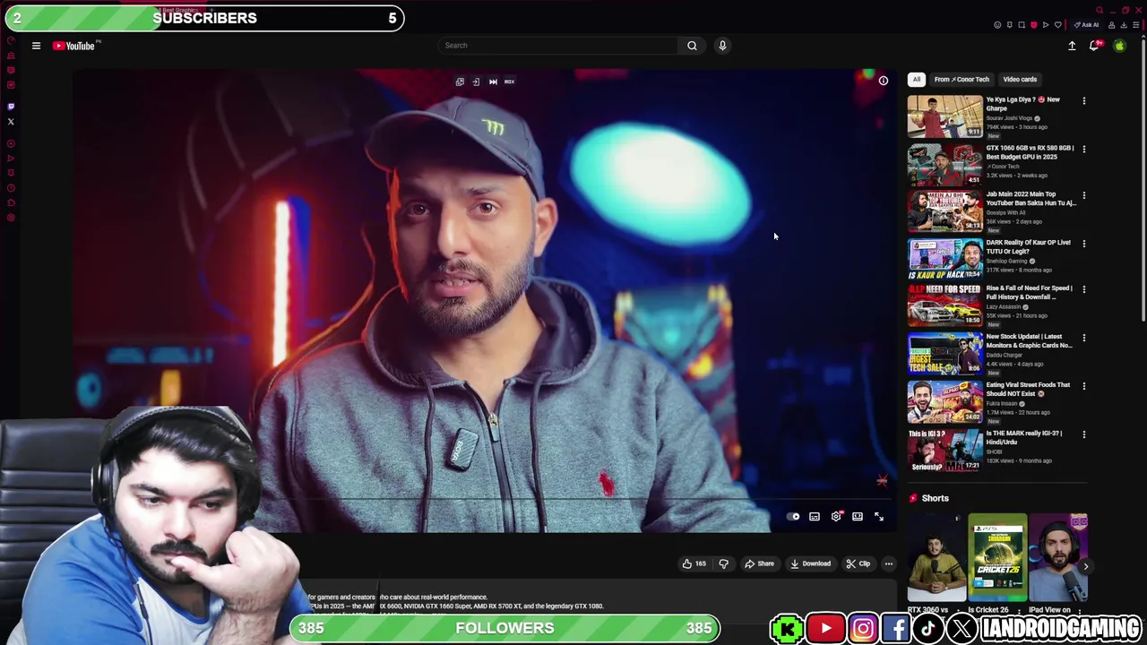This screenshot has width=1147, height=645.
Task: Click the Share button
Action: tap(759, 563)
